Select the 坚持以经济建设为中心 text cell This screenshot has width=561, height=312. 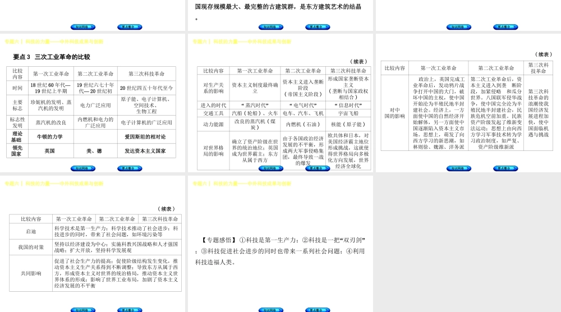(117, 247)
